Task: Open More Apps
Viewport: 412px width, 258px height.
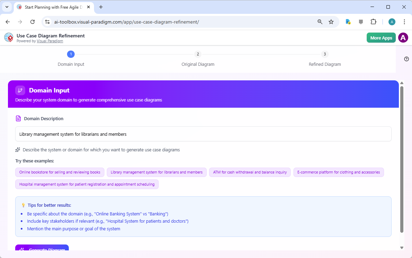Action: (381, 37)
